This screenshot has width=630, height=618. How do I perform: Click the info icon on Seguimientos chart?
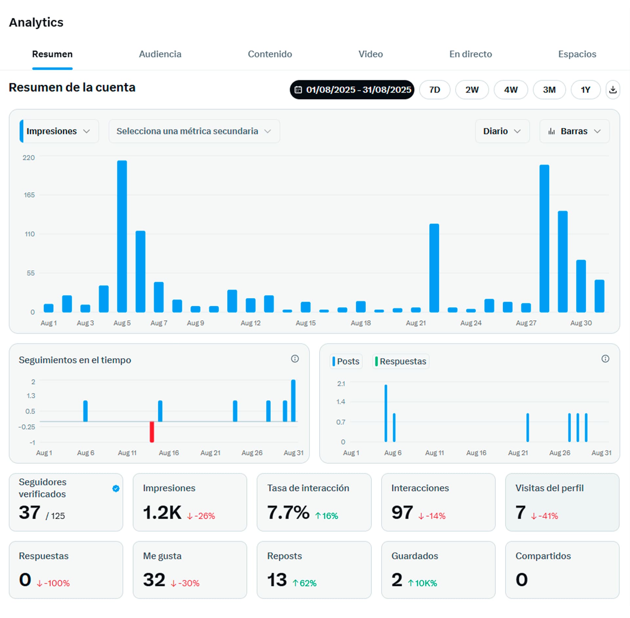295,359
